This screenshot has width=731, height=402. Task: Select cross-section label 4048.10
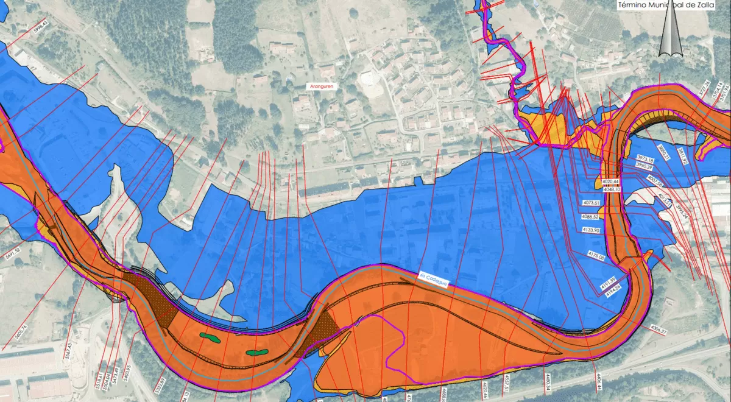pyautogui.click(x=611, y=189)
